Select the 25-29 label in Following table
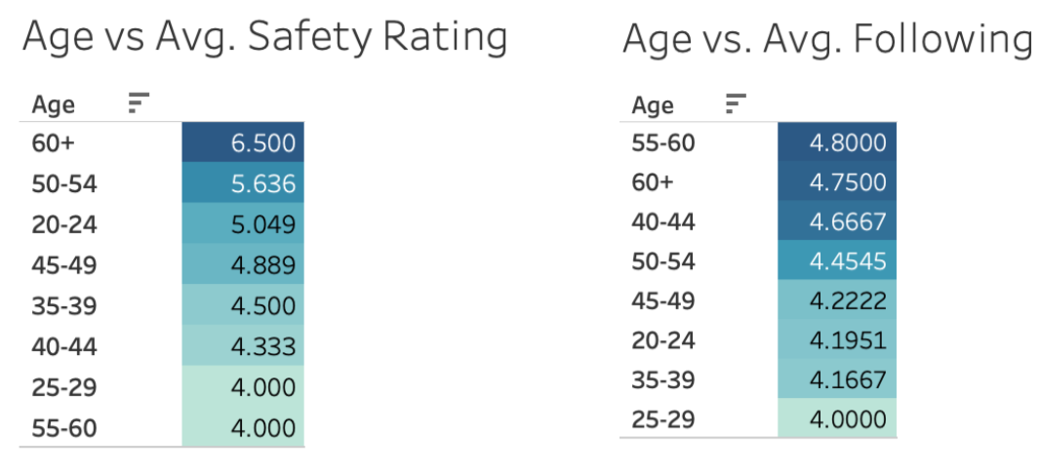1040x474 pixels. click(663, 418)
